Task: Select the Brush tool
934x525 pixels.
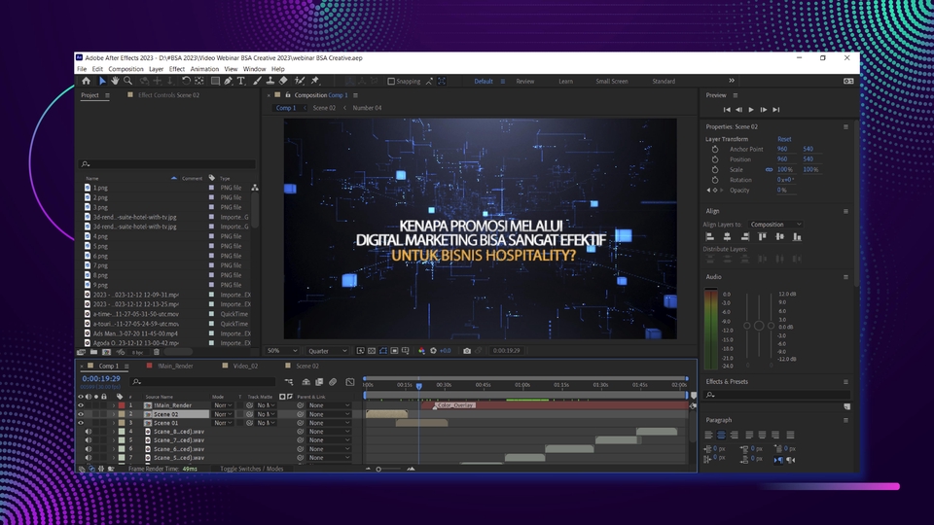Action: [257, 81]
